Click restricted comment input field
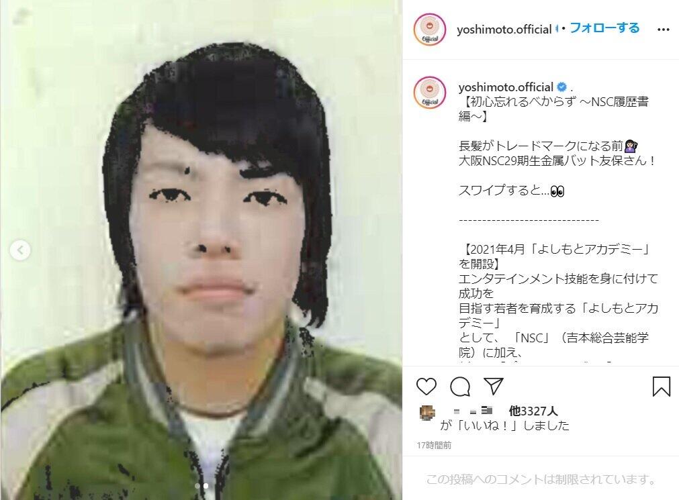Screen dimensions: 679x500 [x=541, y=479]
